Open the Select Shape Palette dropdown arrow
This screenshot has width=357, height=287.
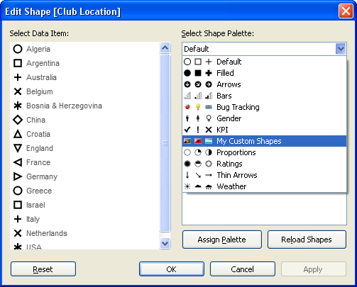coord(341,49)
